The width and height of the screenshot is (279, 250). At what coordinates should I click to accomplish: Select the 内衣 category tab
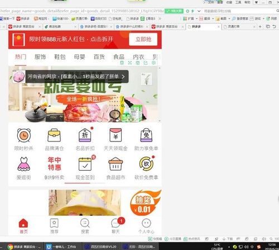pyautogui.click(x=138, y=57)
